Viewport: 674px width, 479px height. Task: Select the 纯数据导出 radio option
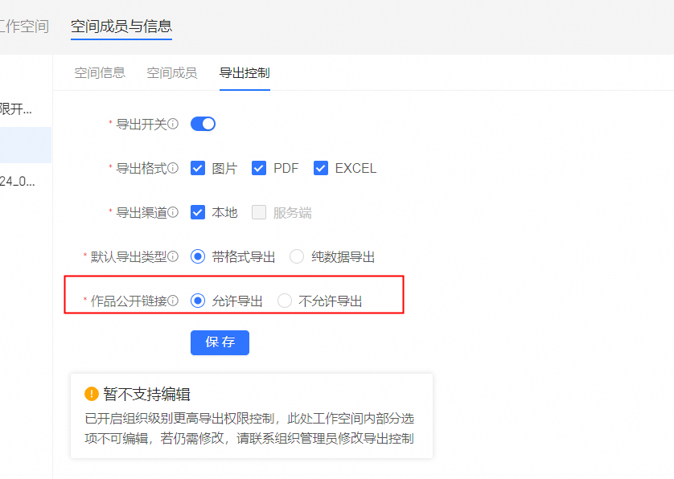coord(297,257)
